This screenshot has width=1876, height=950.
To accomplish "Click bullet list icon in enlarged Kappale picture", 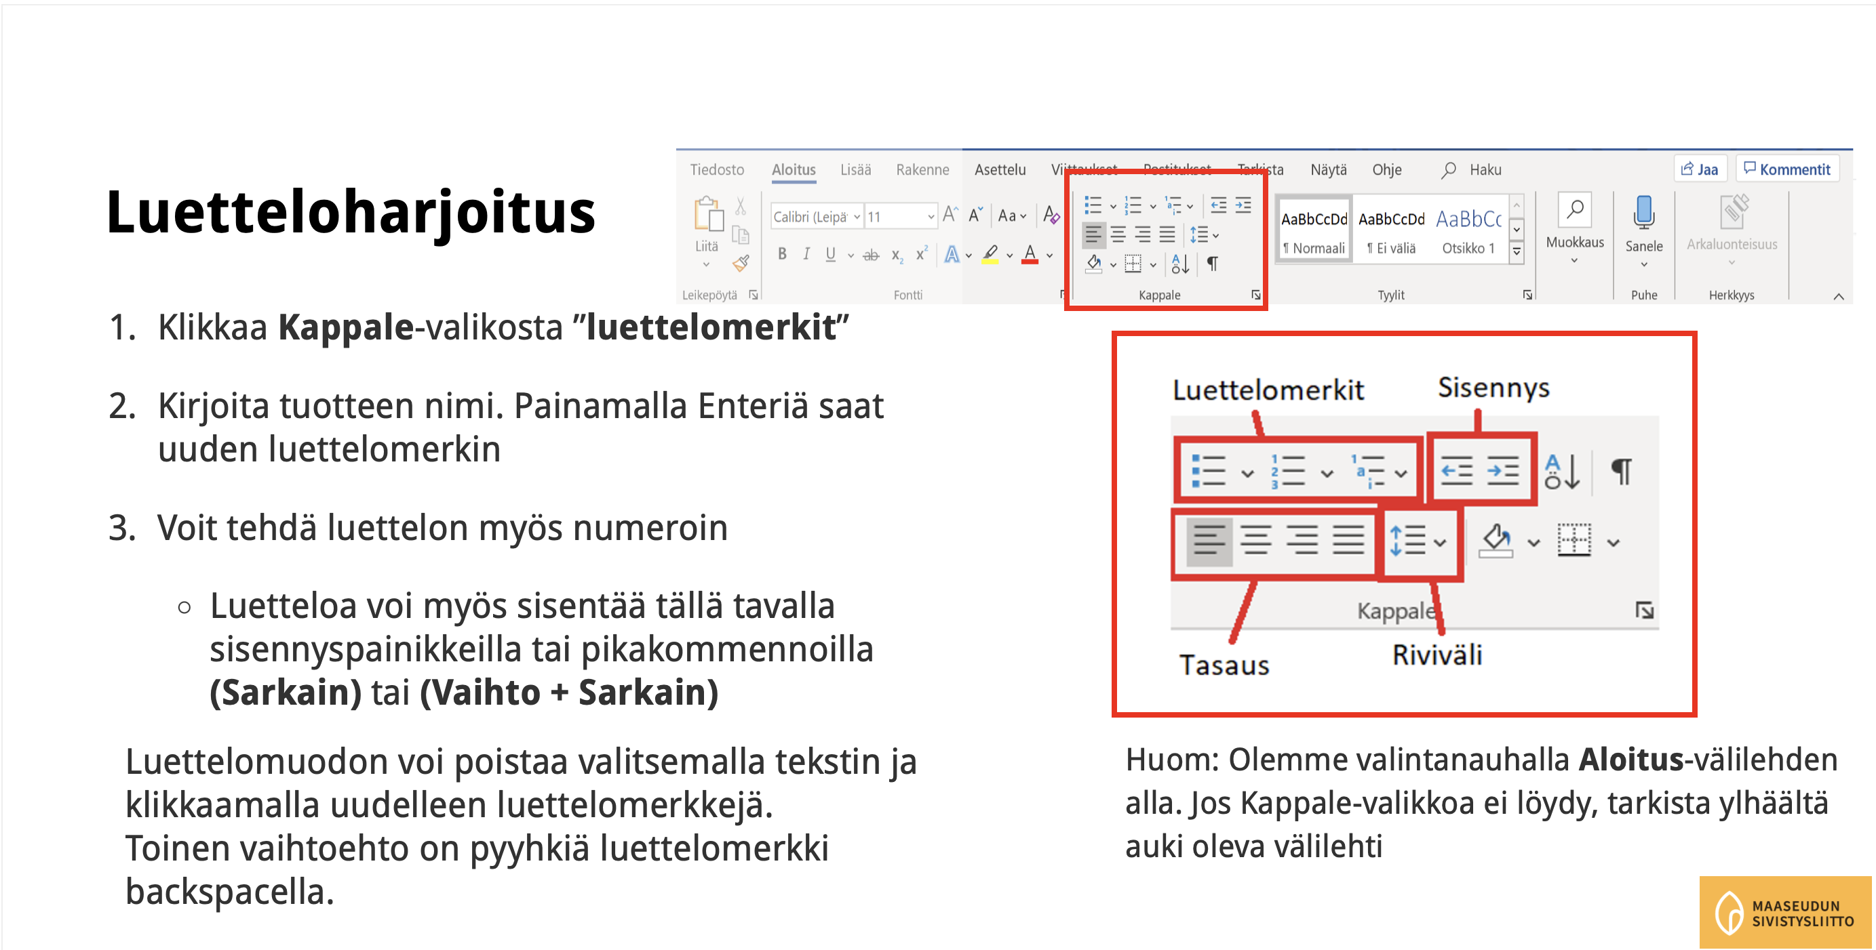I will pyautogui.click(x=1208, y=472).
